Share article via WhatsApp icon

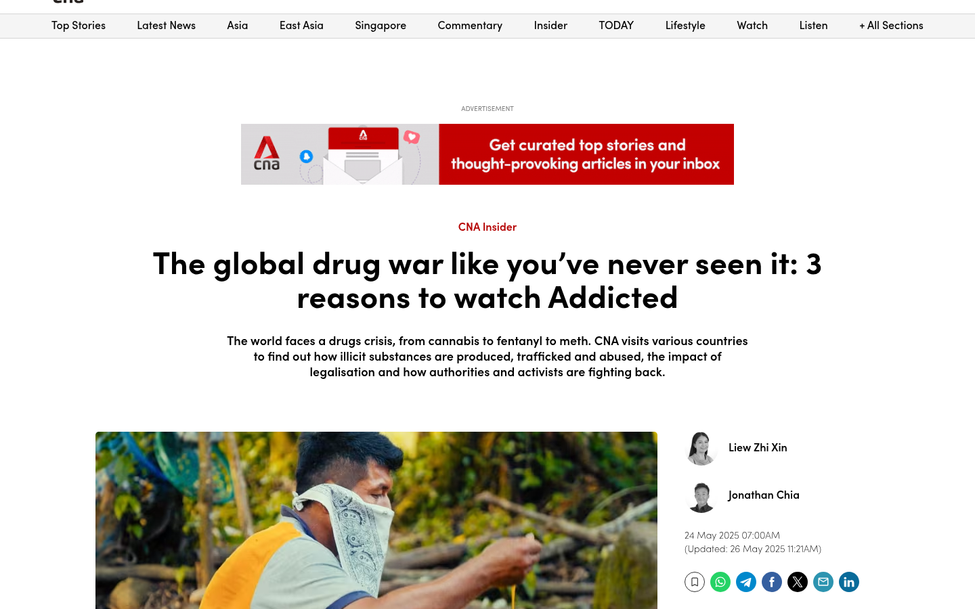[720, 582]
